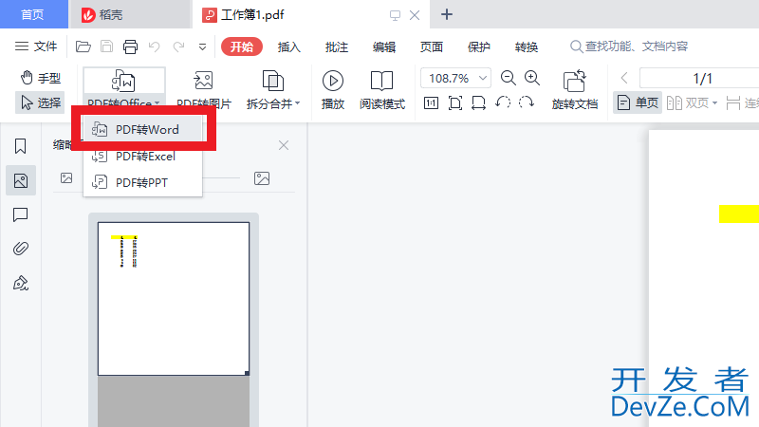Click the save icon in quick toolbar

[106, 46]
